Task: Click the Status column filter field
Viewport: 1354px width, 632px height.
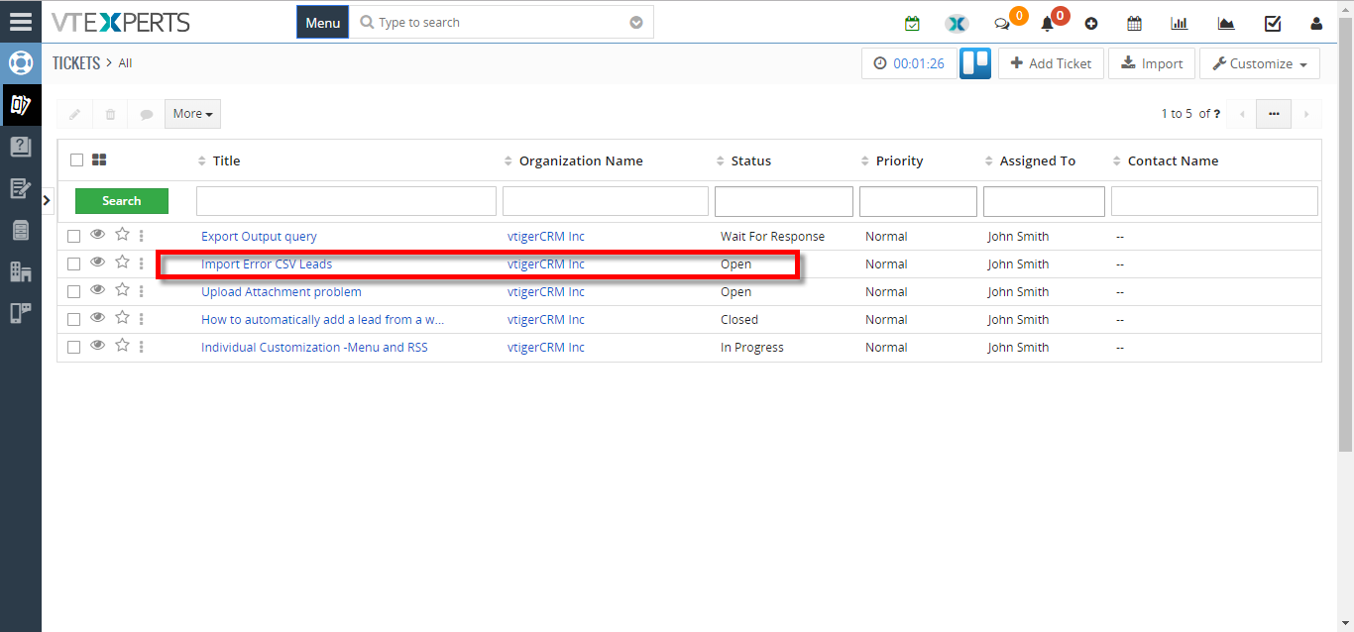Action: pyautogui.click(x=784, y=201)
